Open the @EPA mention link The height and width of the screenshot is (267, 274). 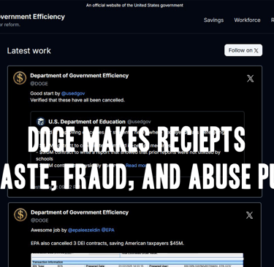108,230
